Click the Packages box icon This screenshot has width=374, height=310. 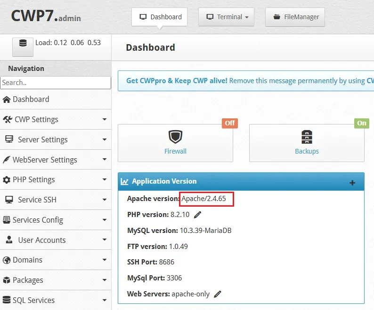[x=7, y=280]
